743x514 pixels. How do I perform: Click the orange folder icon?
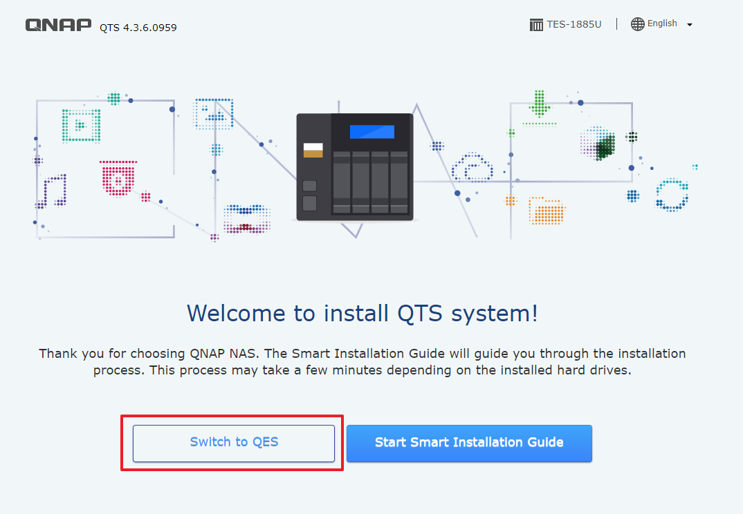pyautogui.click(x=546, y=211)
